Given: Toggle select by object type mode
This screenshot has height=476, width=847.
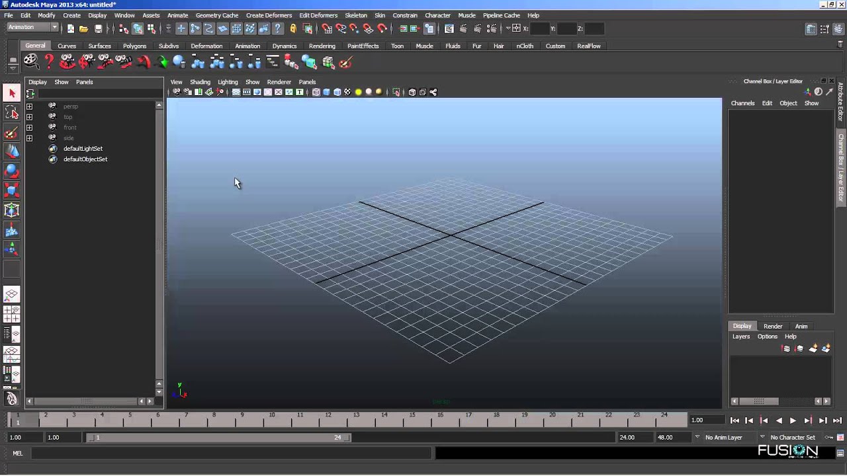Looking at the screenshot, I should pos(138,28).
